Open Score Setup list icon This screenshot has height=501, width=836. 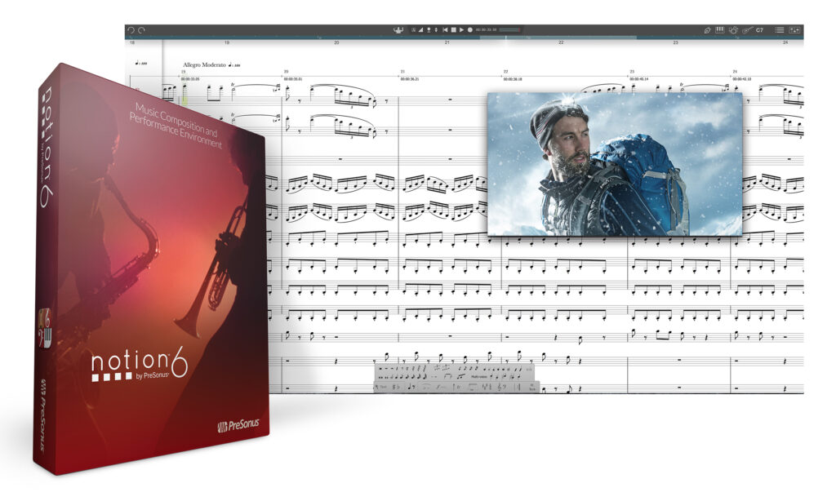coord(780,30)
